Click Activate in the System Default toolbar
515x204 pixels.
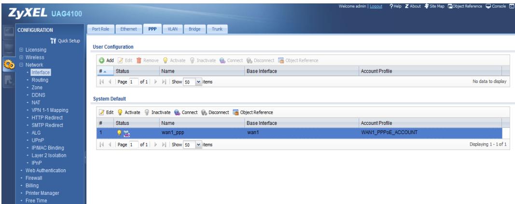129,112
